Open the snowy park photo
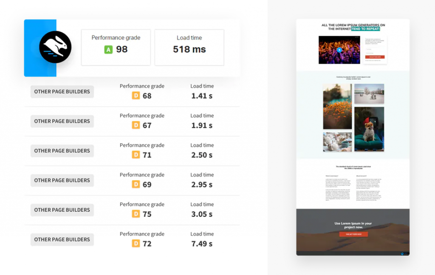The width and height of the screenshot is (435, 275). coord(369,94)
